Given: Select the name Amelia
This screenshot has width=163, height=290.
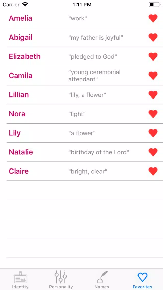Looking at the screenshot, I should coord(20,18).
